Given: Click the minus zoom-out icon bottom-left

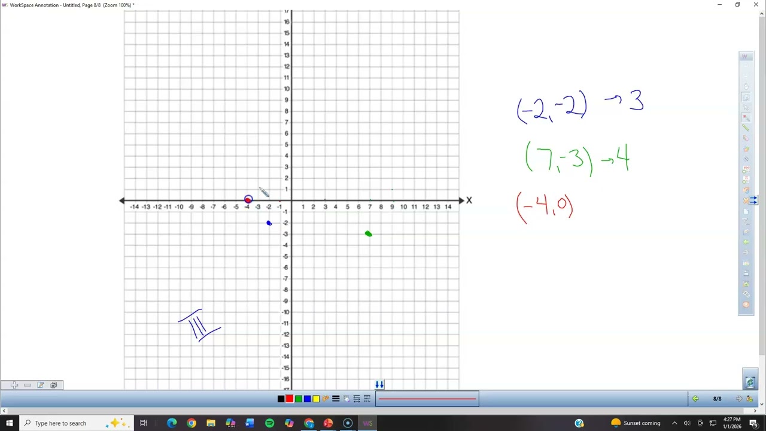Looking at the screenshot, I should click(x=28, y=385).
